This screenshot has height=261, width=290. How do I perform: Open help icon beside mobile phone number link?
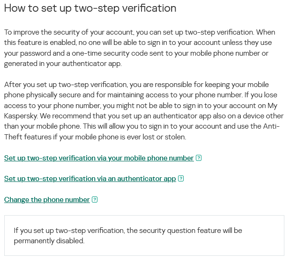click(x=199, y=158)
